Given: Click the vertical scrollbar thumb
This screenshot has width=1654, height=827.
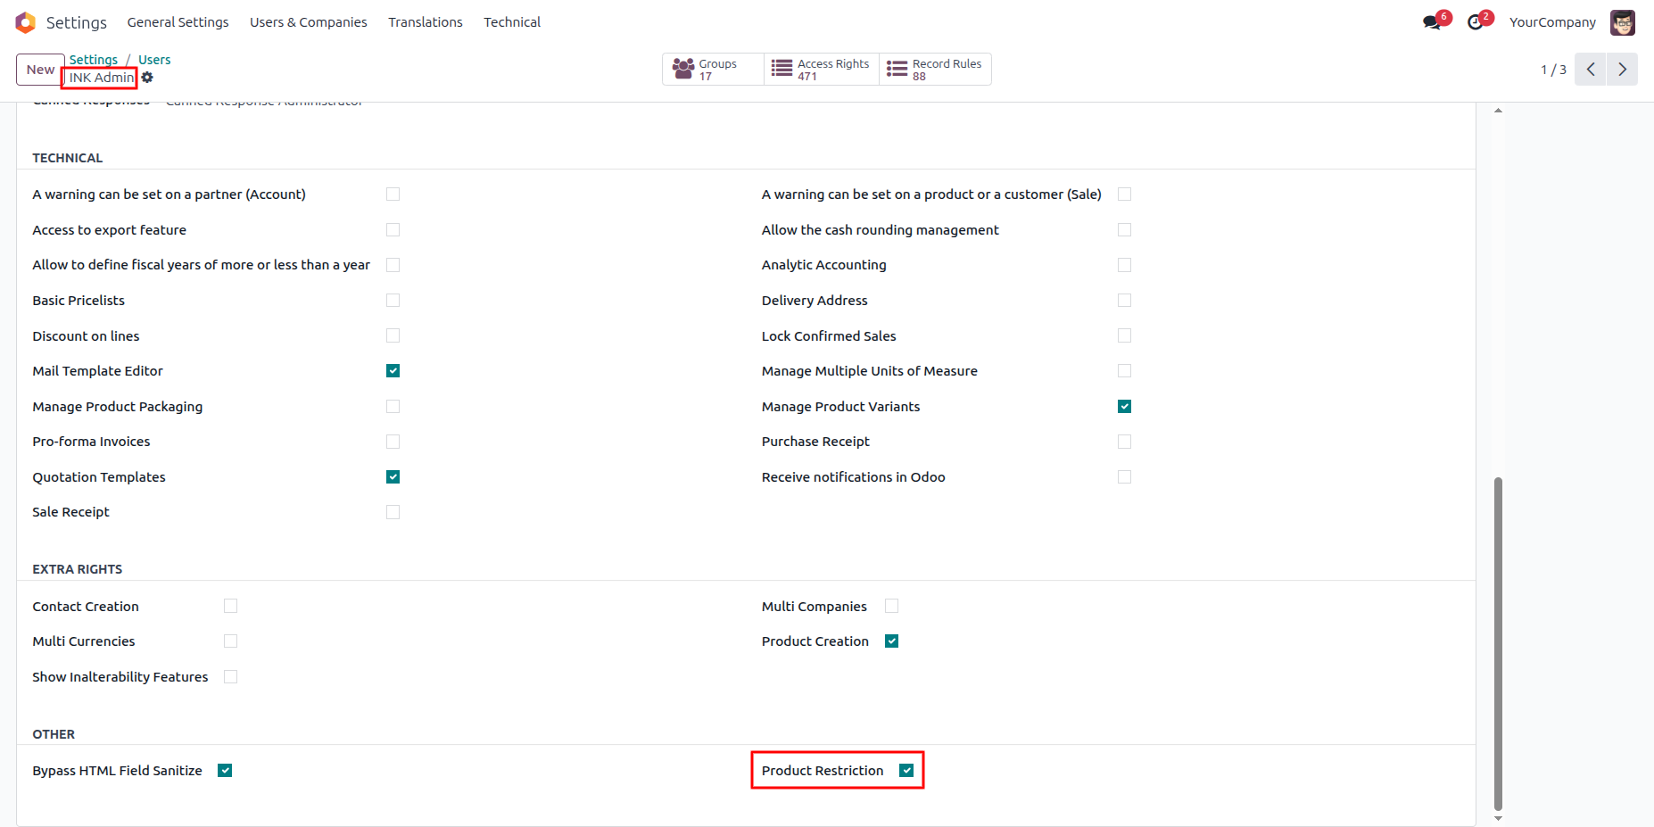Looking at the screenshot, I should [x=1498, y=642].
